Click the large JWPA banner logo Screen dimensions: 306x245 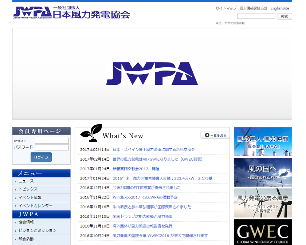click(152, 74)
